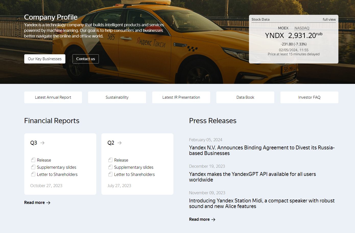This screenshot has width=355, height=233.
Task: Click the Contact us button
Action: pos(86,59)
